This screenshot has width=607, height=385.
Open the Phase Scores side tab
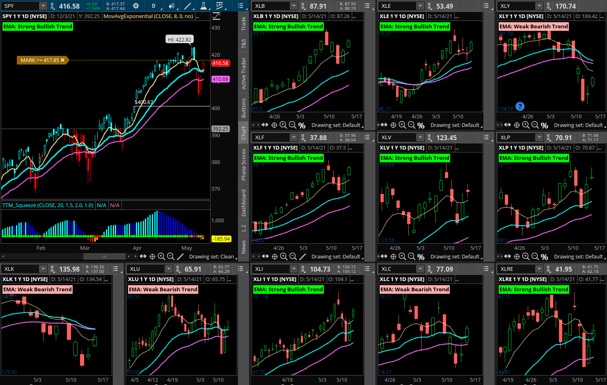click(244, 165)
